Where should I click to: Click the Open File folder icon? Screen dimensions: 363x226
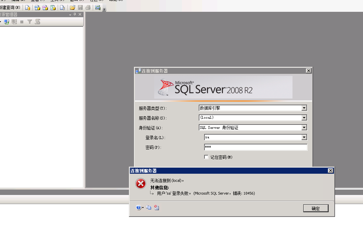72,7
